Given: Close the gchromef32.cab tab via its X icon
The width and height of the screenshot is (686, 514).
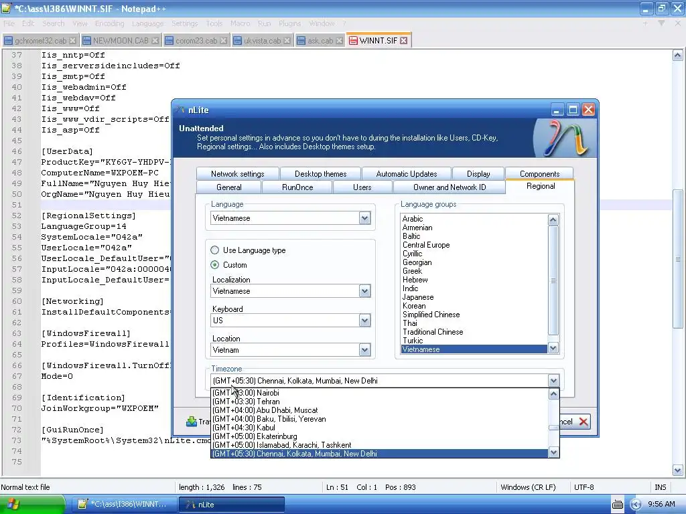Looking at the screenshot, I should coord(72,41).
